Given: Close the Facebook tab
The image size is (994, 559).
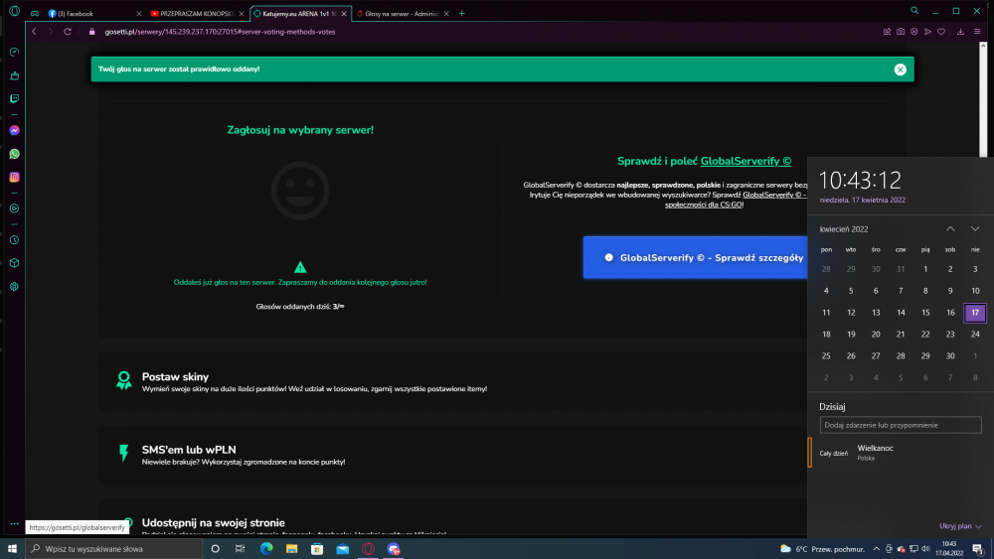Looking at the screenshot, I should [x=139, y=13].
